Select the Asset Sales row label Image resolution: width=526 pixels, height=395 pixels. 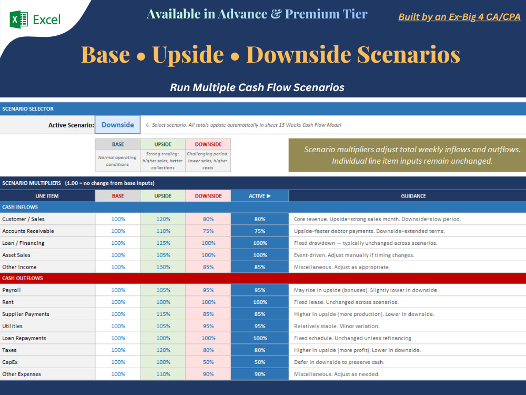pos(47,255)
